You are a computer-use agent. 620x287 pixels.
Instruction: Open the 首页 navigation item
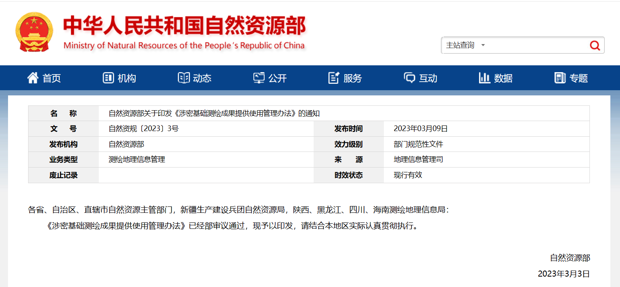44,78
